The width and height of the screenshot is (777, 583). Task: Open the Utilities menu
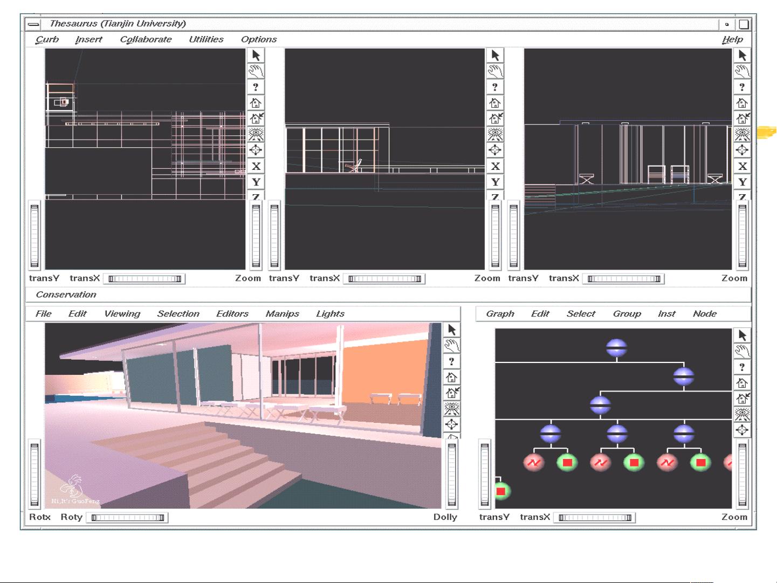click(x=206, y=39)
